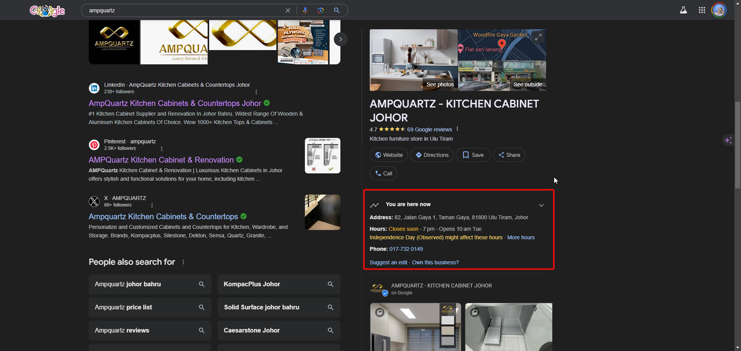Open the Google apps grid
Screen dimensions: 741x351
702,10
